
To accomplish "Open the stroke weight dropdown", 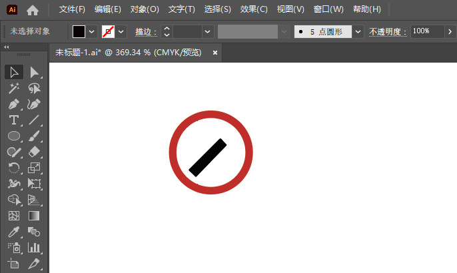I will tap(208, 31).
